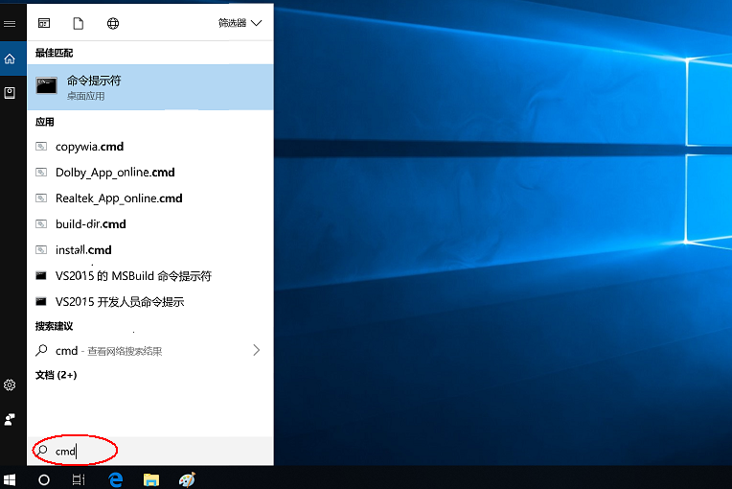Expand cmd web search suggestion arrow

256,351
